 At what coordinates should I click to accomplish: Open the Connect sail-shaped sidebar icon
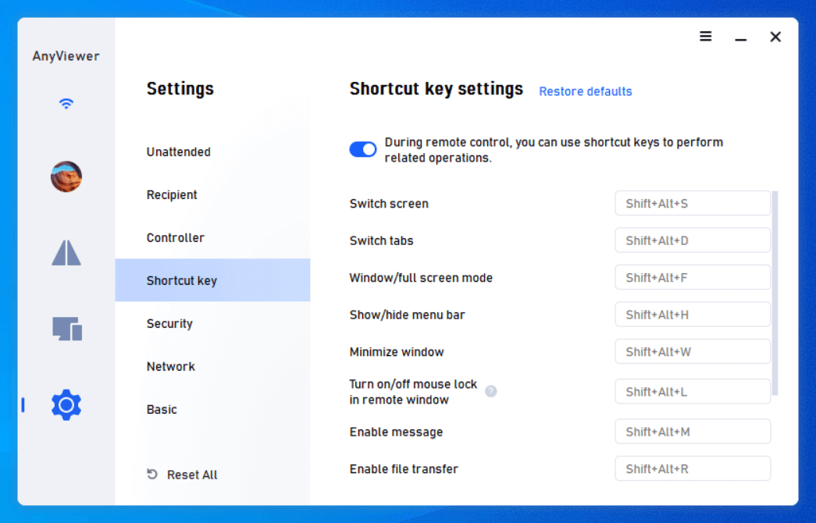66,253
